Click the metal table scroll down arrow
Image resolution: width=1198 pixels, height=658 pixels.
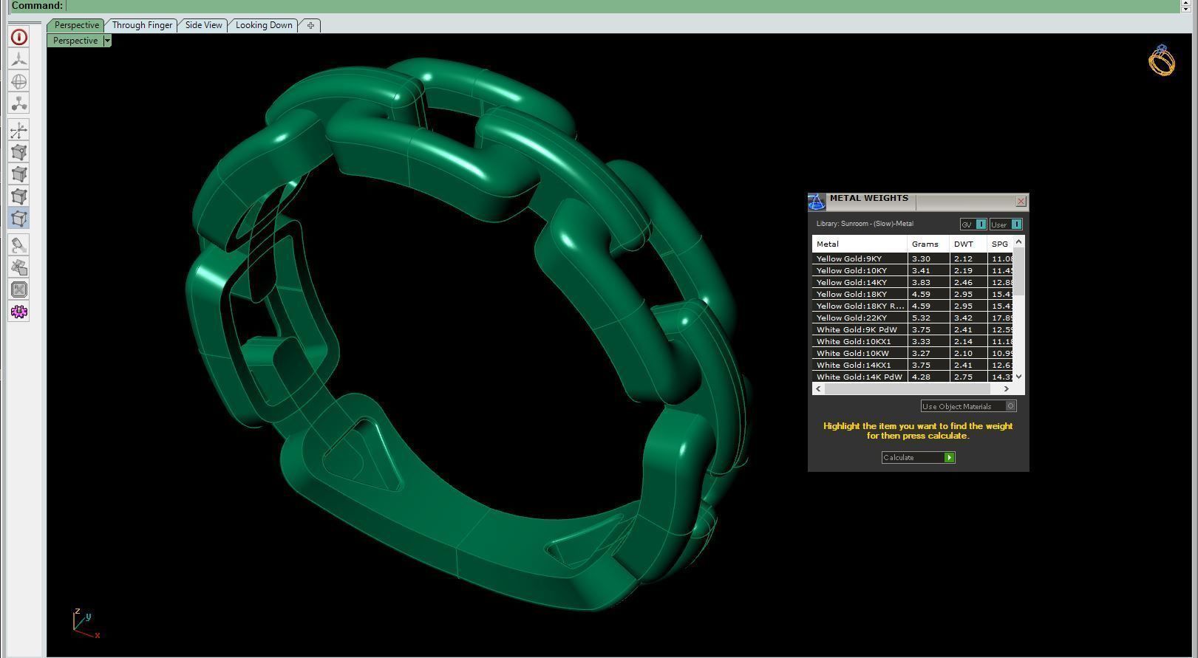1019,377
